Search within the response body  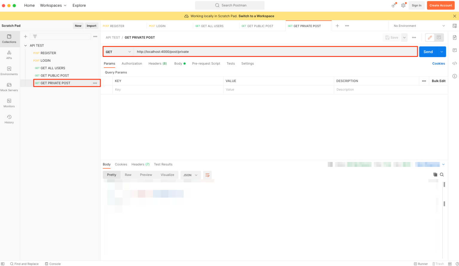442,175
